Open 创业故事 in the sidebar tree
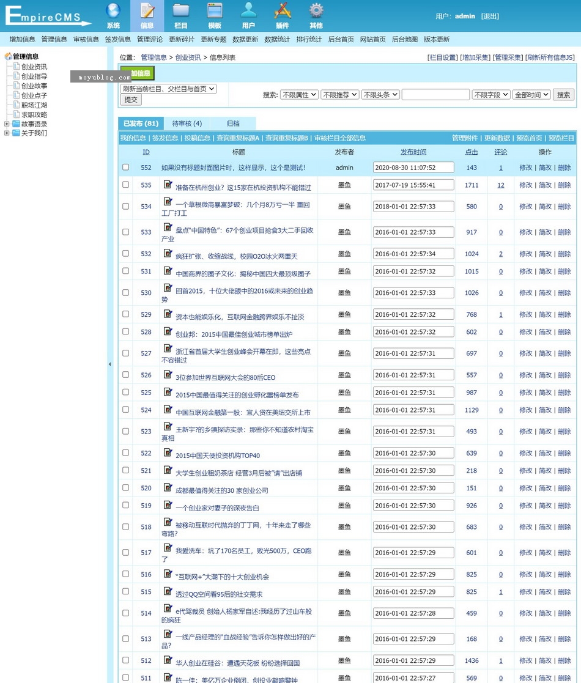Viewport: 581px width, 683px height. click(34, 86)
